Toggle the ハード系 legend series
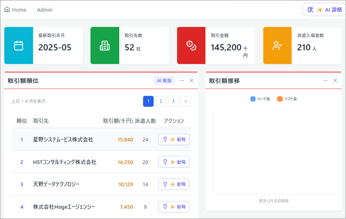 click(260, 99)
